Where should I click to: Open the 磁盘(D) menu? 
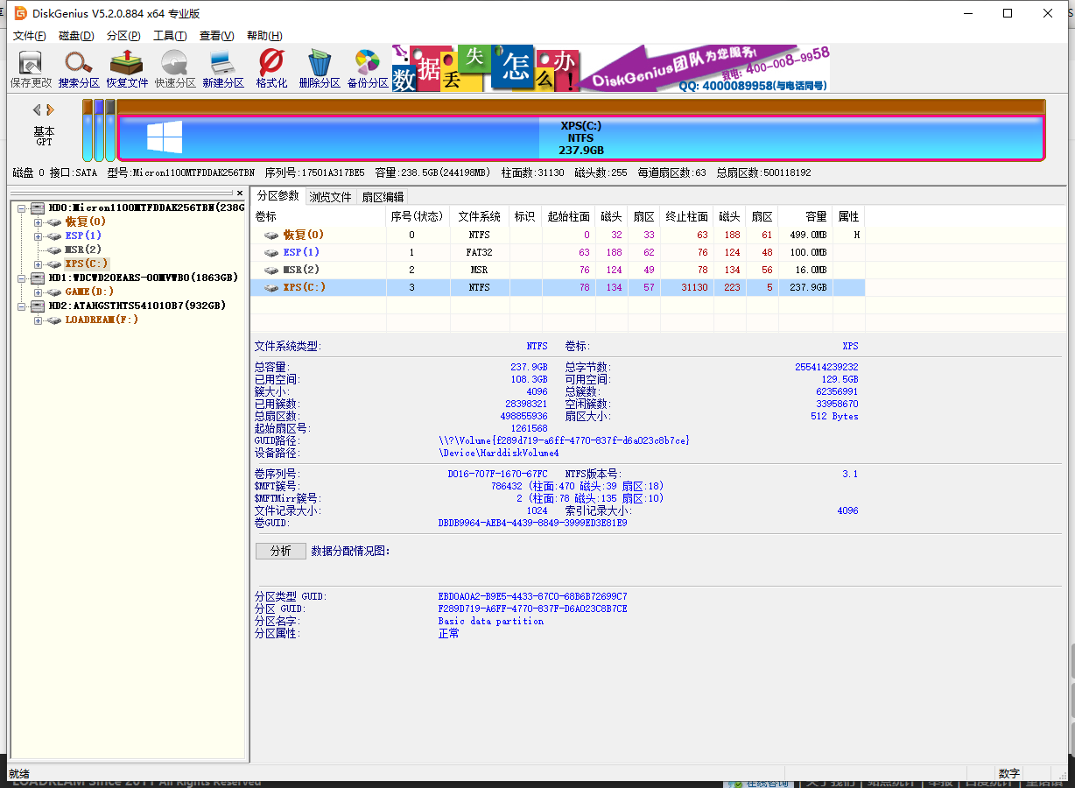pyautogui.click(x=76, y=36)
